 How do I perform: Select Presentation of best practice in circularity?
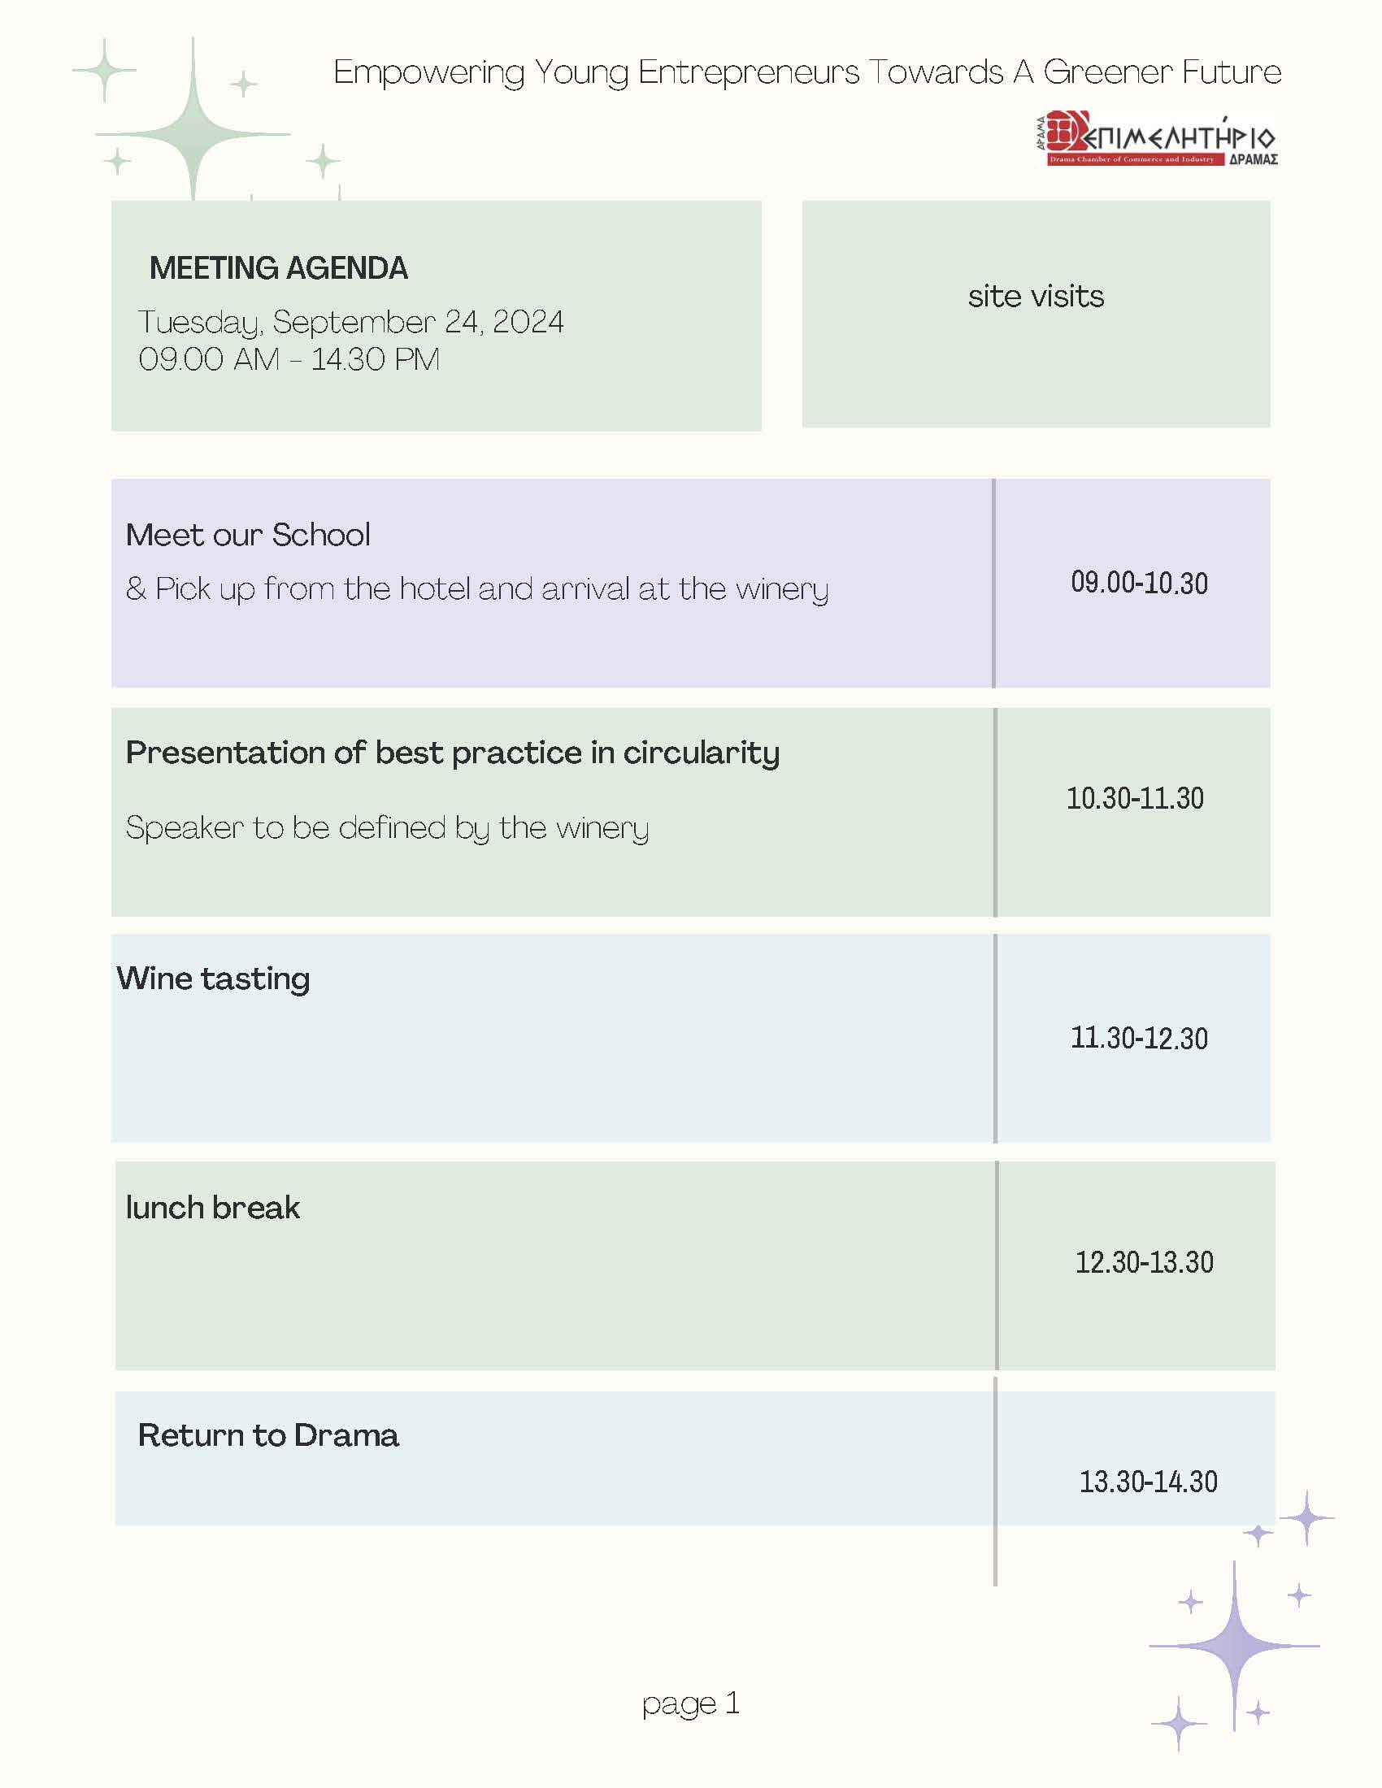click(x=452, y=754)
